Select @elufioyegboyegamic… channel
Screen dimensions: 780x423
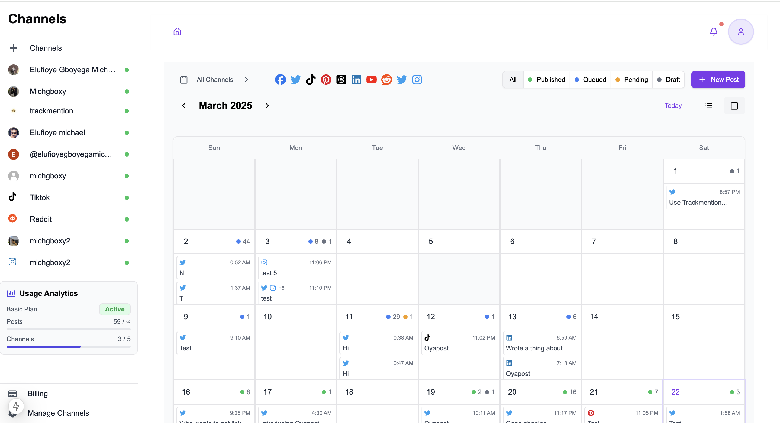(68, 154)
